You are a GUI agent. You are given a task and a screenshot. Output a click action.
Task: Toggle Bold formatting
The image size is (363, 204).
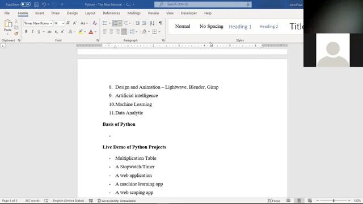tap(26, 32)
